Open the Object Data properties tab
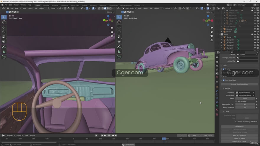Image resolution: width=260 pixels, height=146 pixels. [x=217, y=106]
